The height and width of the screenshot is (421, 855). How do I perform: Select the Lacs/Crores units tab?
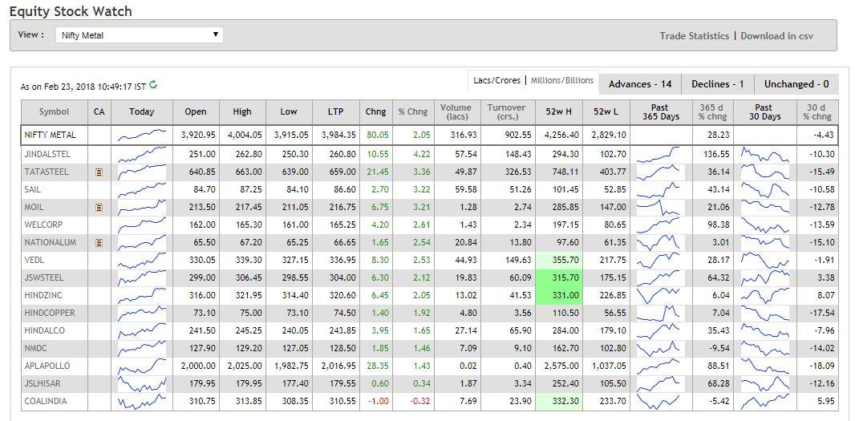click(x=497, y=80)
